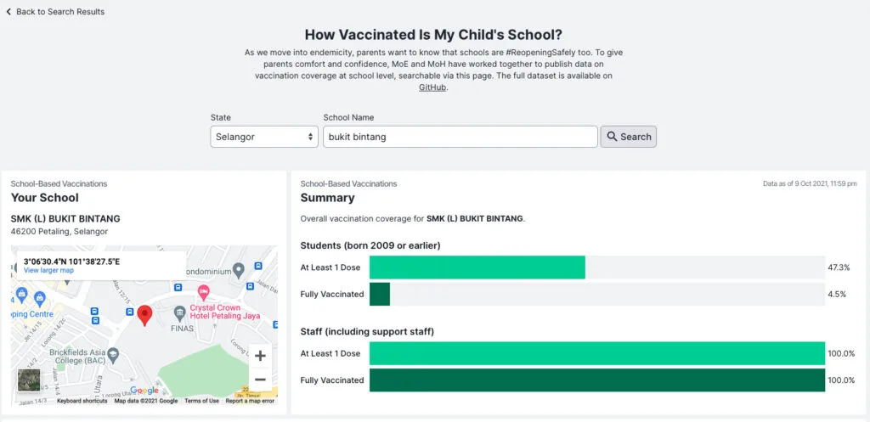Click the students At Least 1 Dose bar
Image resolution: width=870 pixels, height=422 pixels.
(477, 267)
